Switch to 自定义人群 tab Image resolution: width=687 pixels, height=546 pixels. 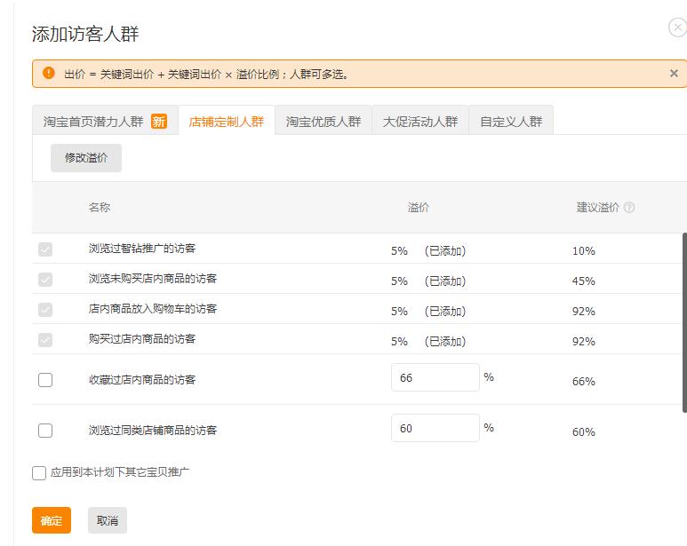[511, 121]
